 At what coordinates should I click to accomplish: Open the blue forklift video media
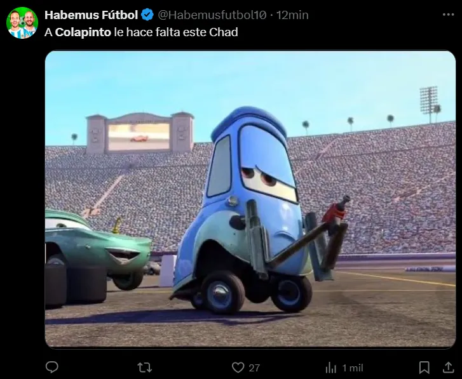click(x=250, y=199)
